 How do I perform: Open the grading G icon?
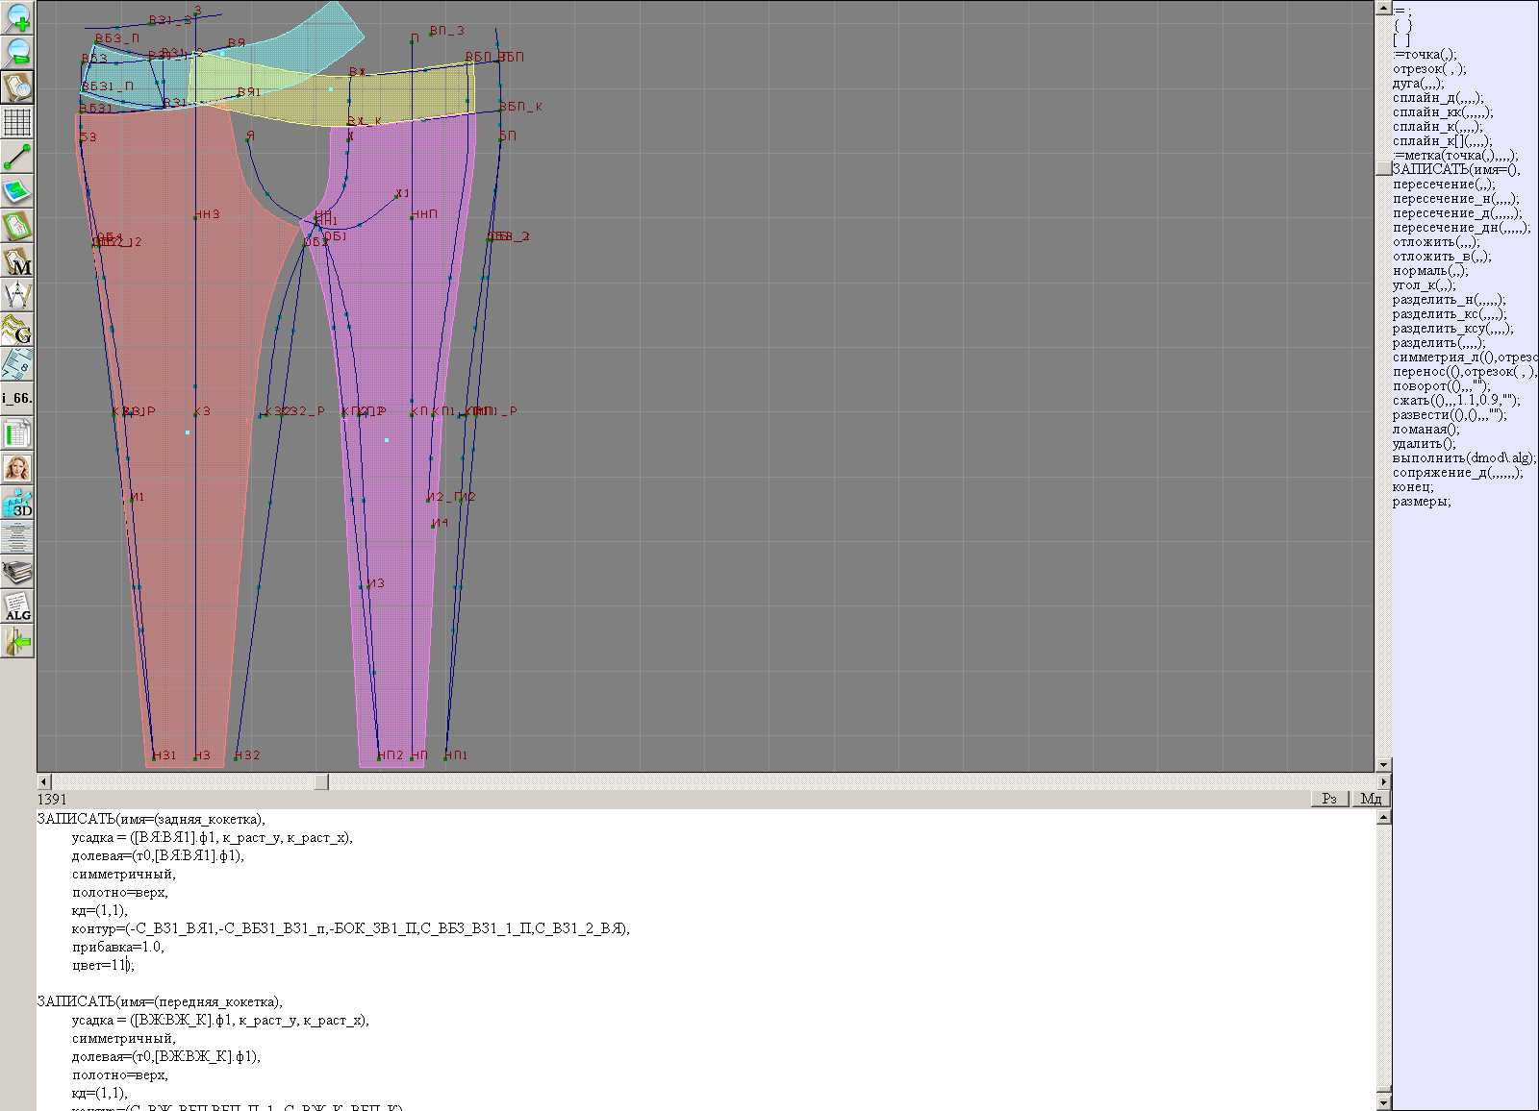point(17,330)
